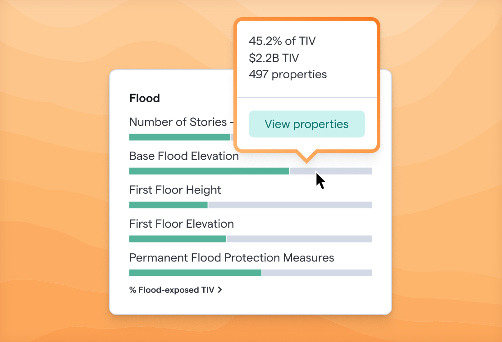502x342 pixels.
Task: Select green segment of Base Flood Elevation bar
Action: (209, 171)
